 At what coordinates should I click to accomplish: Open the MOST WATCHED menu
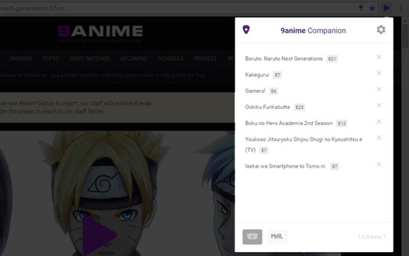(89, 59)
